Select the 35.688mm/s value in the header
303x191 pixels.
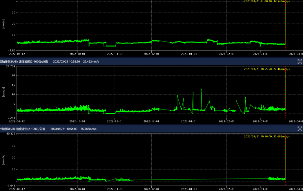(x=88, y=129)
